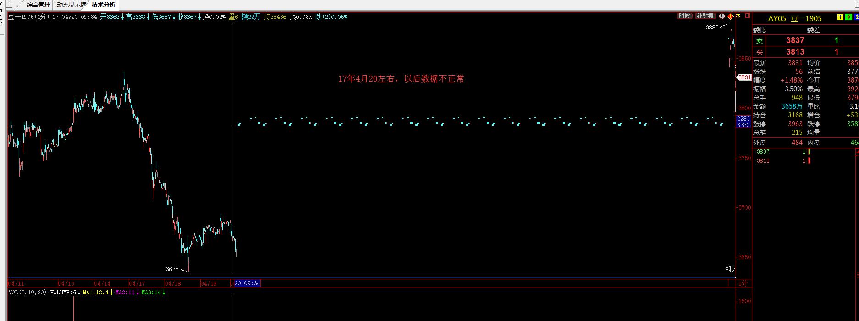Click the 04/19 date marker on the time axis
This screenshot has height=321, width=859.
[209, 283]
